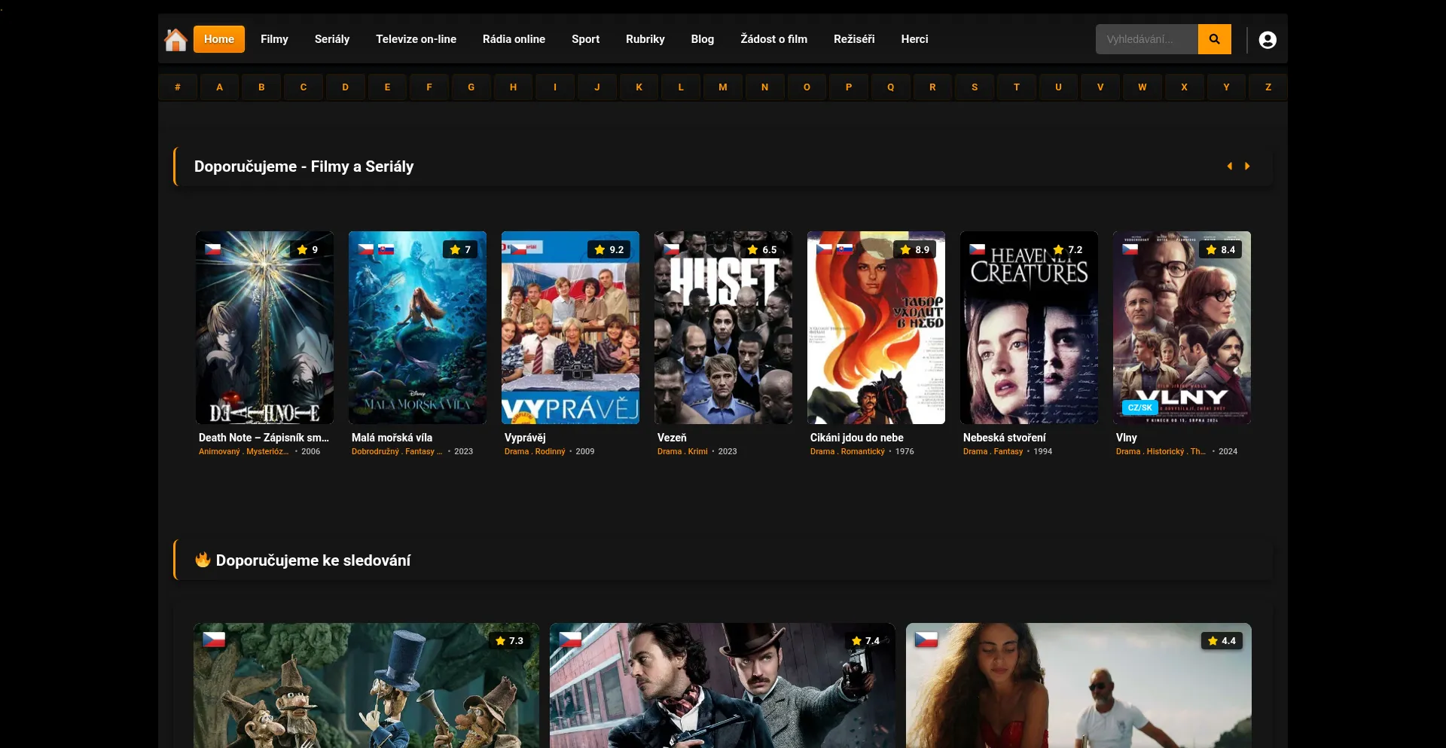The width and height of the screenshot is (1446, 748).
Task: Click the 9.2 star rating on Vyprávěj
Action: (x=609, y=249)
